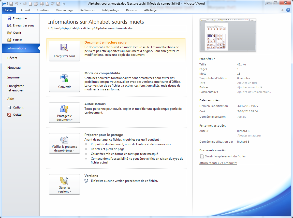This screenshot has width=293, height=218.
Task: Switch to the Affichage tab
Action: [x=150, y=10]
